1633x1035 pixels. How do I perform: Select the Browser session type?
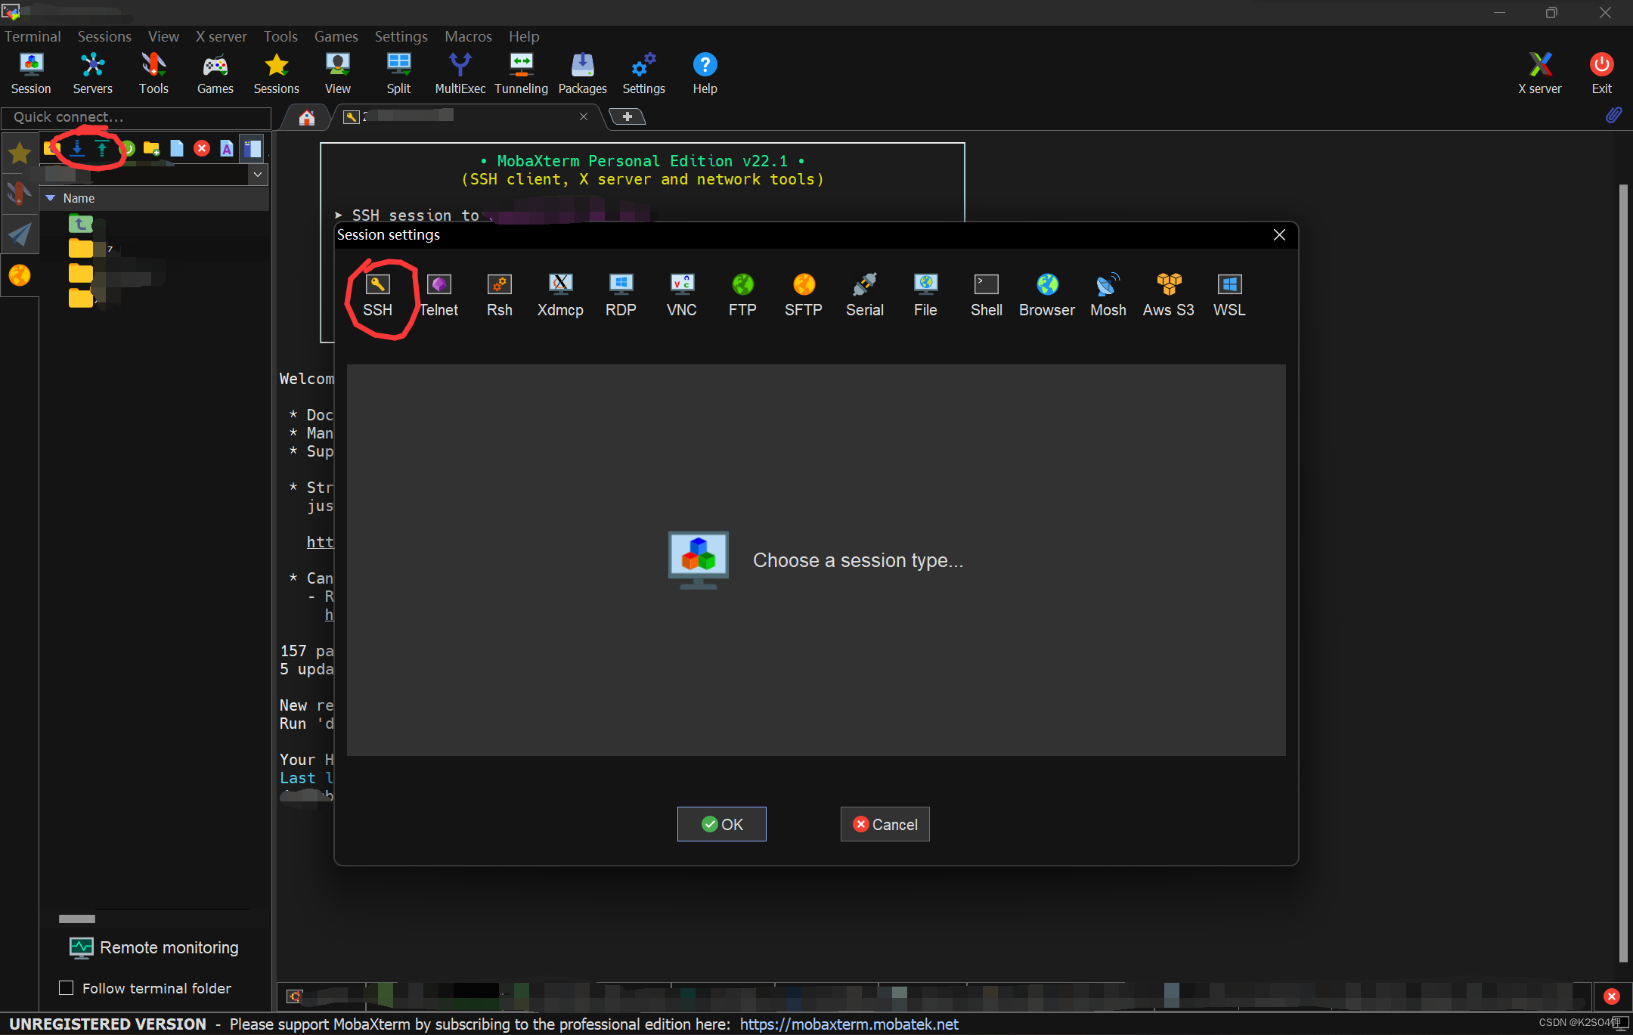(1047, 296)
